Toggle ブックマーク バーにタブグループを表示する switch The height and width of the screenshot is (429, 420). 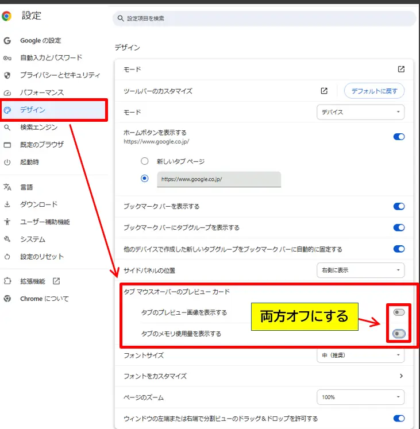pos(399,227)
